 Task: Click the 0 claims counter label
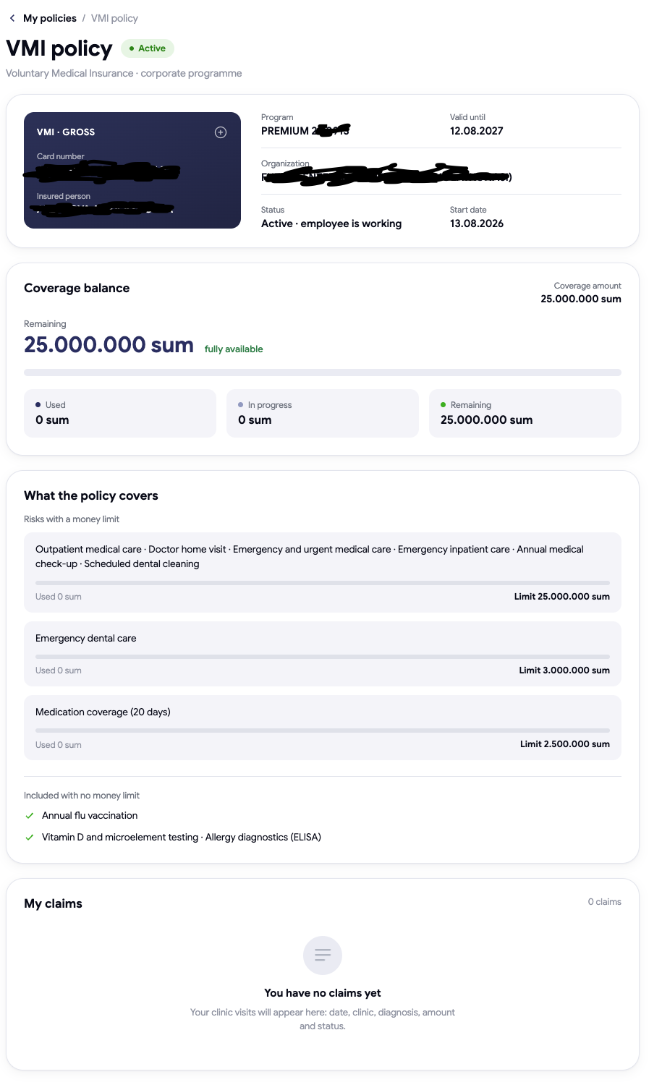[x=605, y=902]
